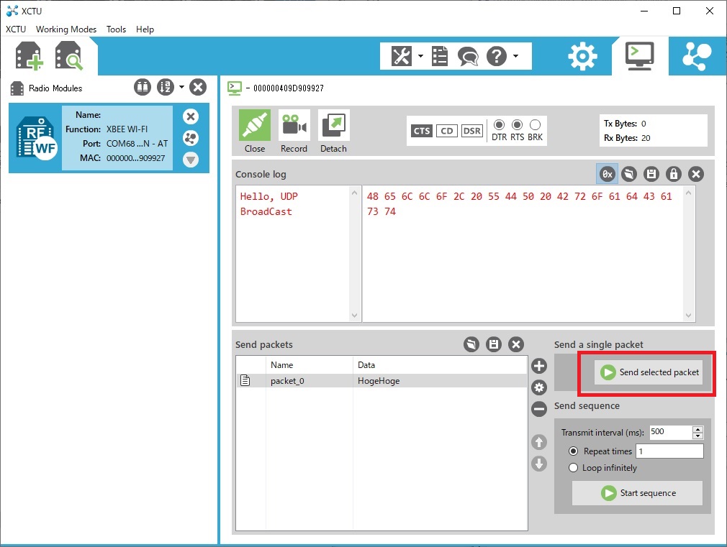The height and width of the screenshot is (547, 727).
Task: Open the Network working mode
Action: click(697, 56)
